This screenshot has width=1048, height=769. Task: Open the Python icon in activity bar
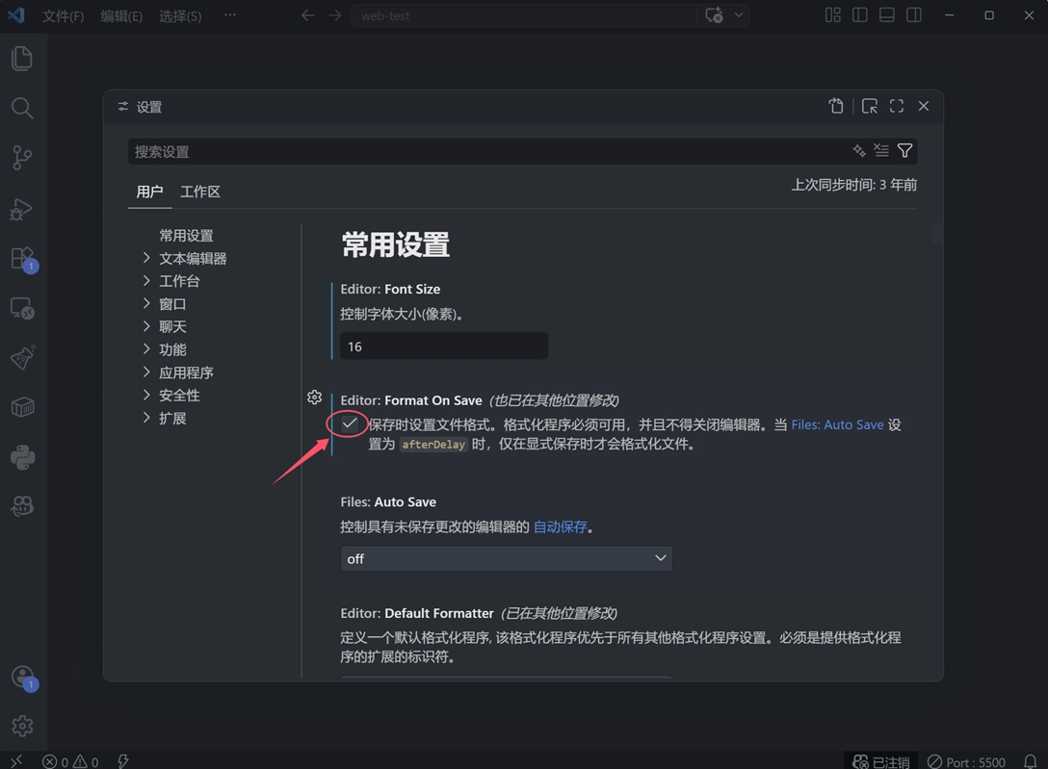coord(22,457)
